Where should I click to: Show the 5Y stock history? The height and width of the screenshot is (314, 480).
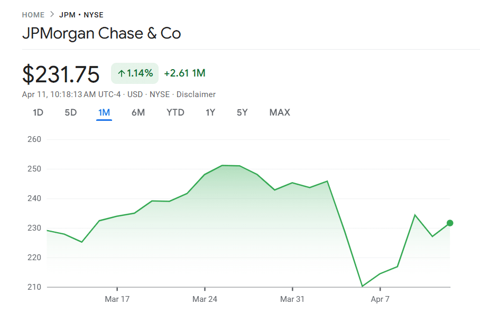[241, 112]
